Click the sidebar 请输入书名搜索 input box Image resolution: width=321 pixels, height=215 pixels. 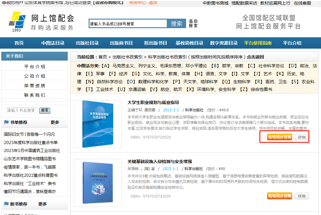point(22,111)
